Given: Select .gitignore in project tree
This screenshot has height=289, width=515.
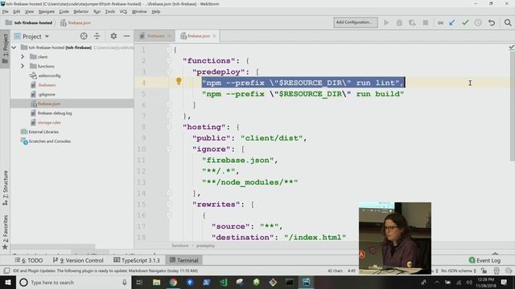Looking at the screenshot, I should tap(47, 95).
